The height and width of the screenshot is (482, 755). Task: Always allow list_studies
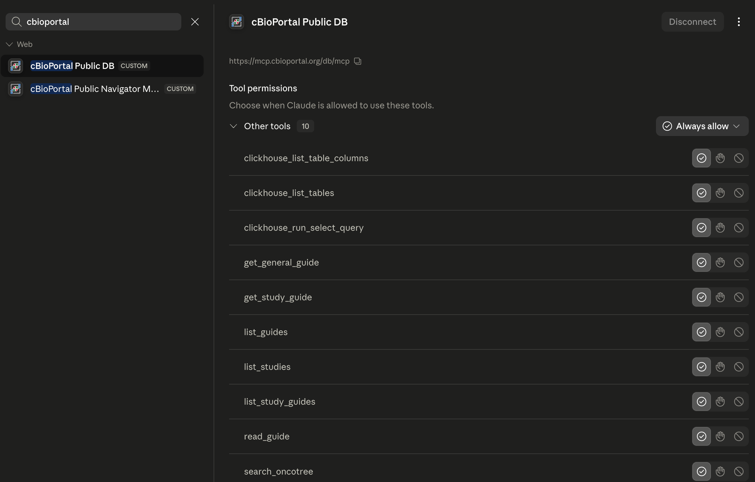tap(701, 367)
